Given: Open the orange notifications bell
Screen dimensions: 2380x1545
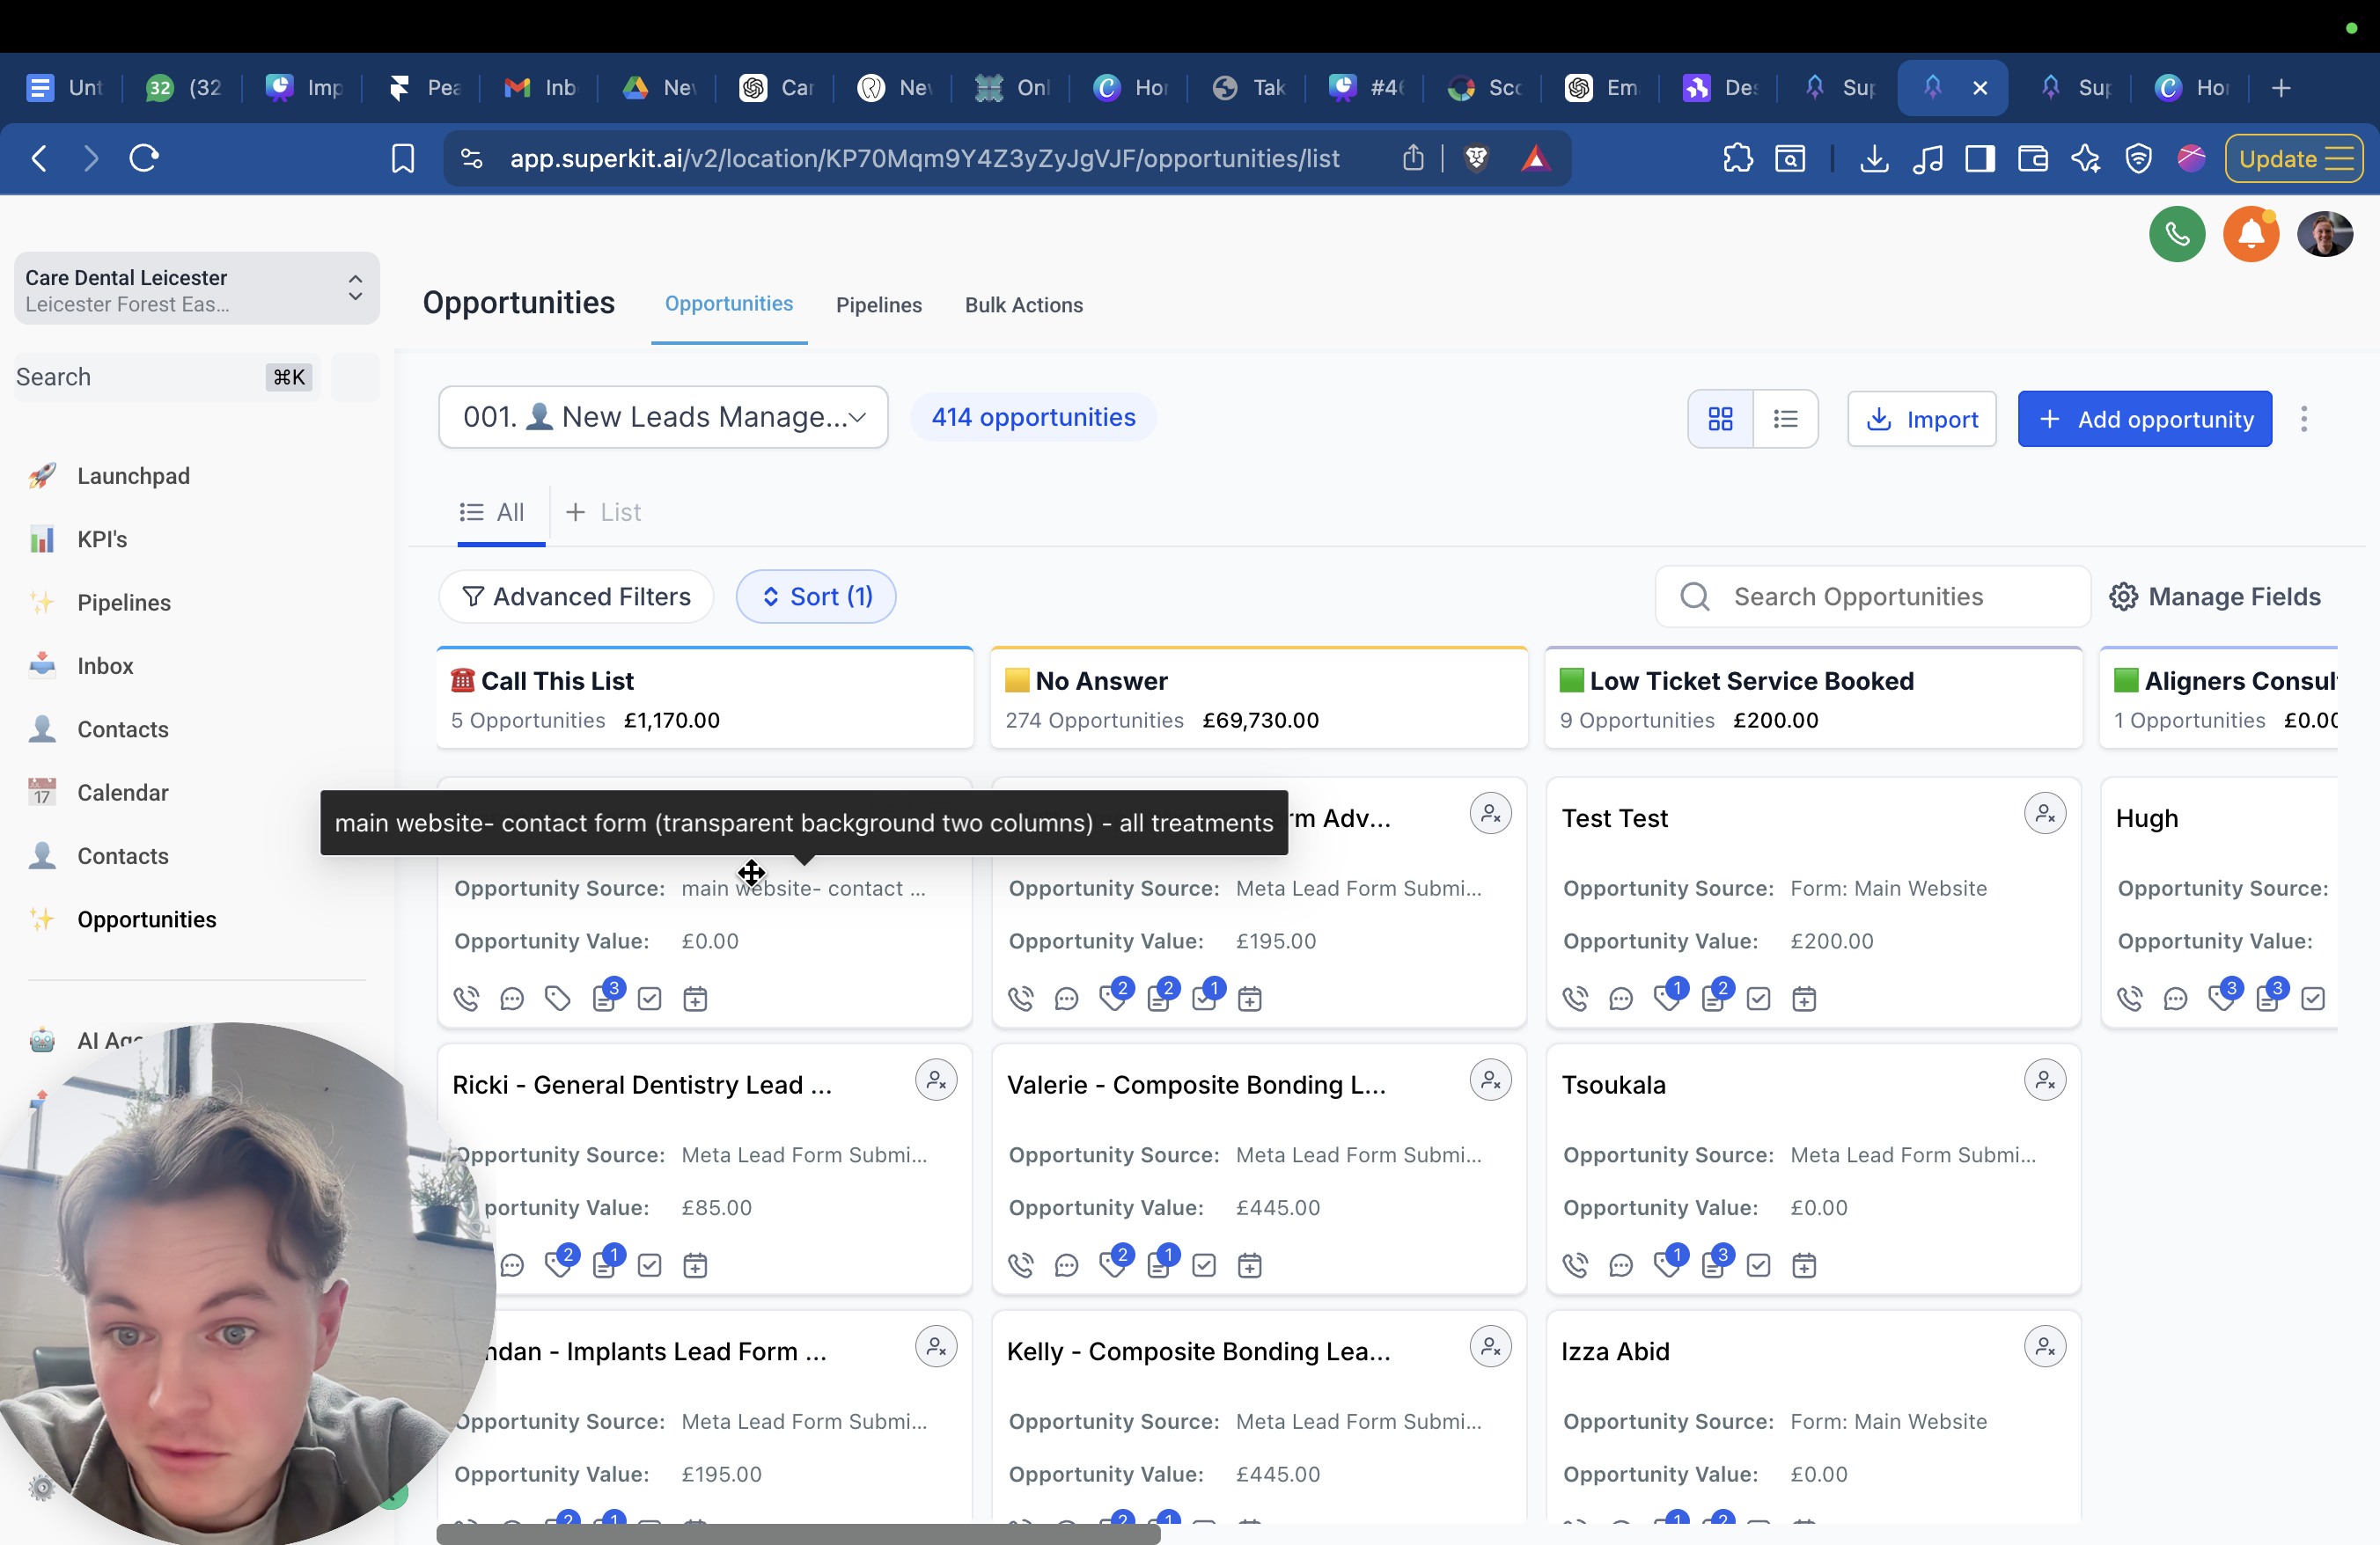Looking at the screenshot, I should point(2250,236).
